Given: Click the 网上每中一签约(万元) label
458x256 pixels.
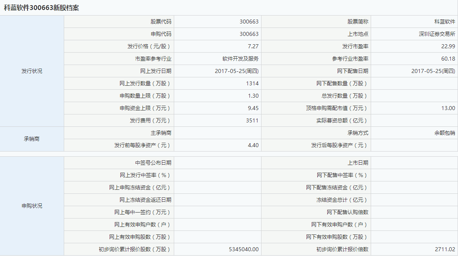Looking at the screenshot, I should tap(143, 212).
